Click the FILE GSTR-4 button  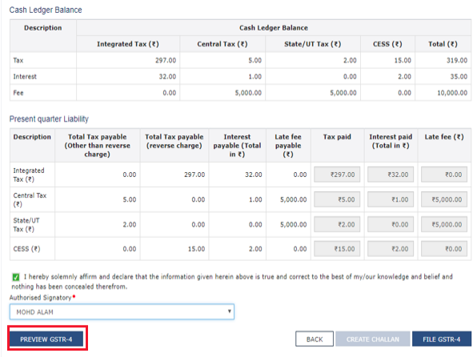pyautogui.click(x=441, y=339)
